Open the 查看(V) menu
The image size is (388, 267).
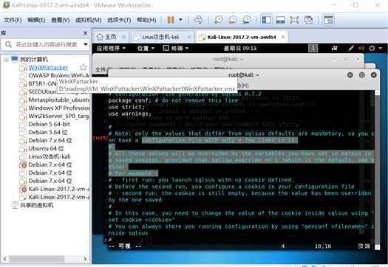click(x=60, y=20)
